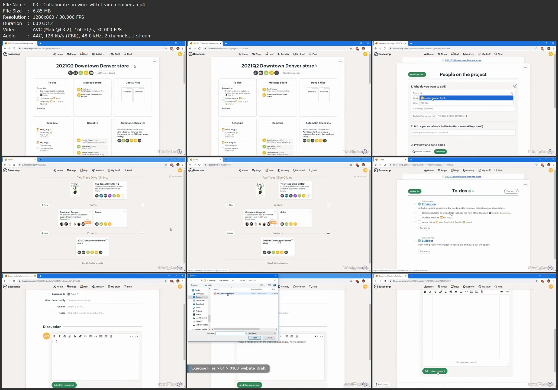
Task: Toggle preview pane in the Open dialog
Action: point(269,285)
